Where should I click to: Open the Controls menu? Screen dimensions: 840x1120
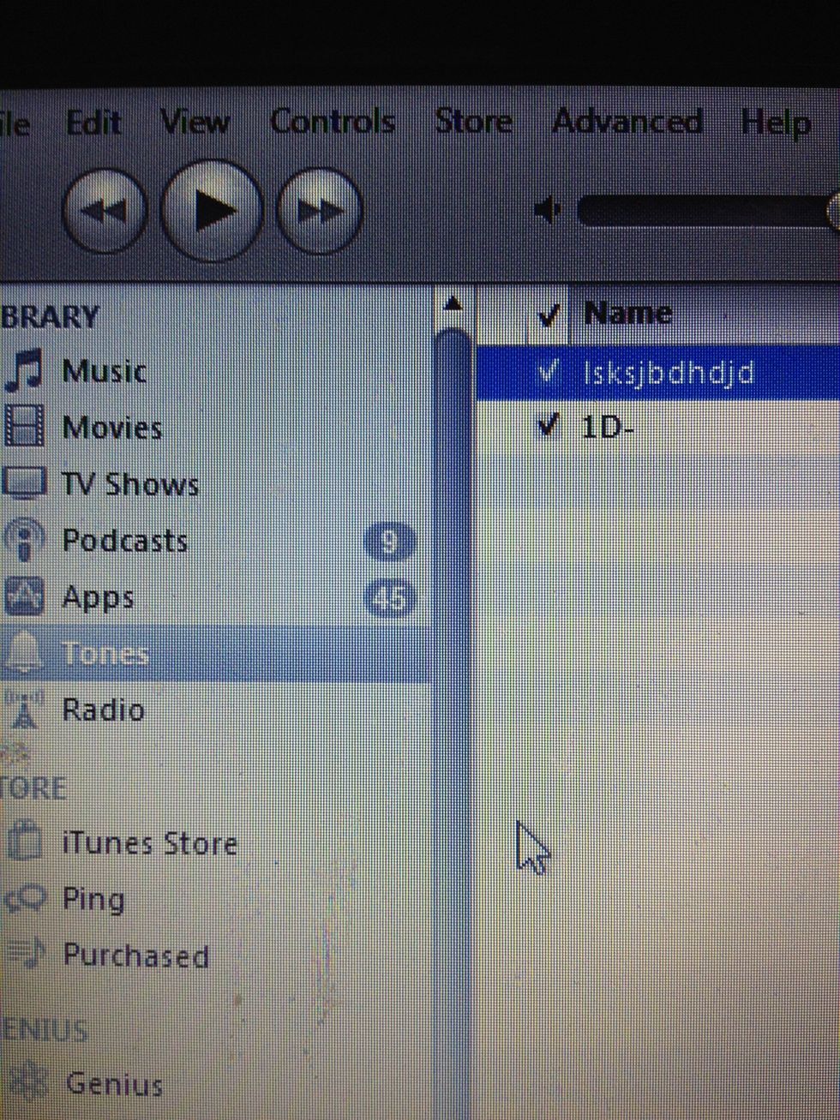(333, 123)
